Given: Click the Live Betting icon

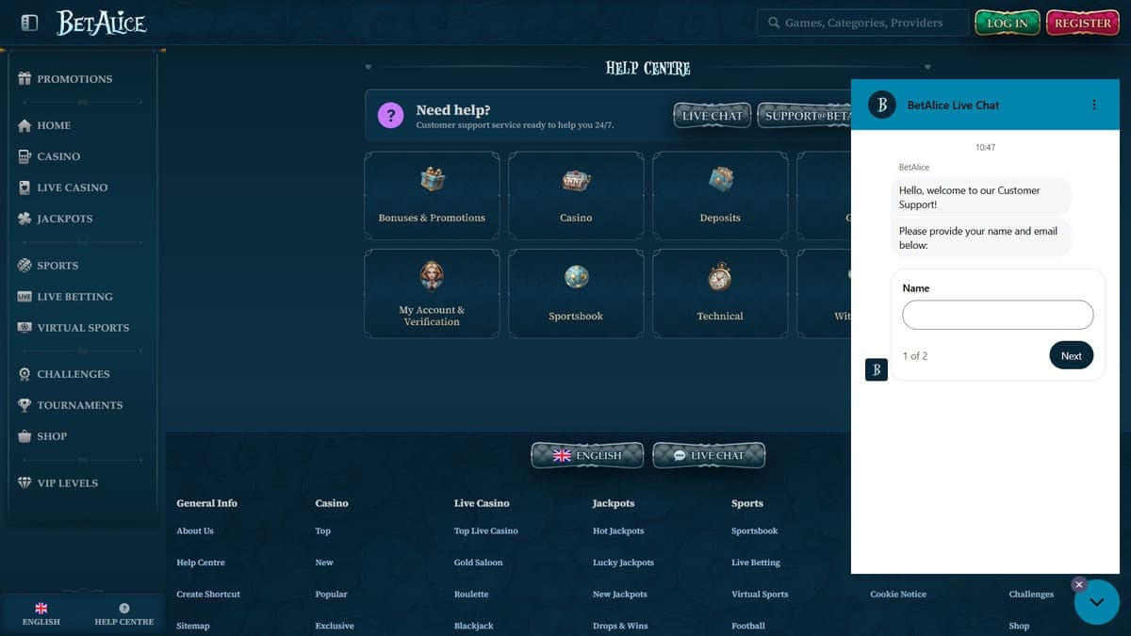Looking at the screenshot, I should (25, 297).
